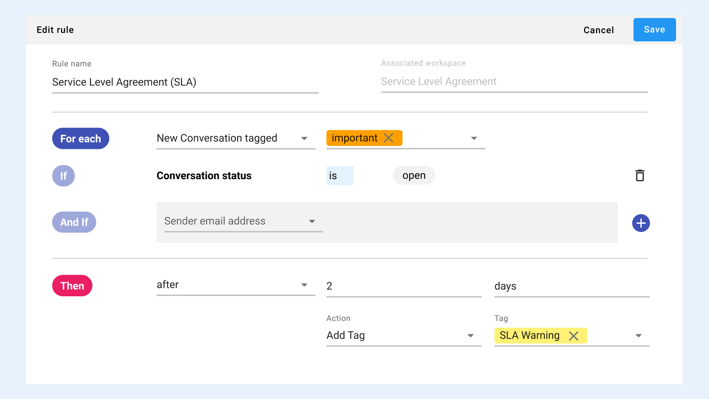Image resolution: width=709 pixels, height=399 pixels.
Task: Select the 'is' operator chip
Action: point(340,176)
